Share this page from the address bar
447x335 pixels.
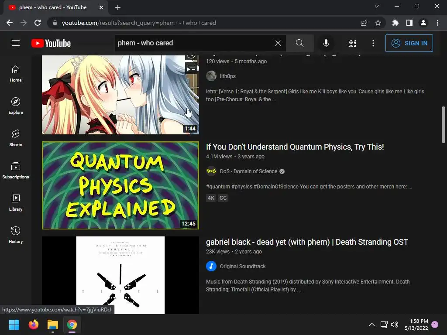click(x=364, y=23)
